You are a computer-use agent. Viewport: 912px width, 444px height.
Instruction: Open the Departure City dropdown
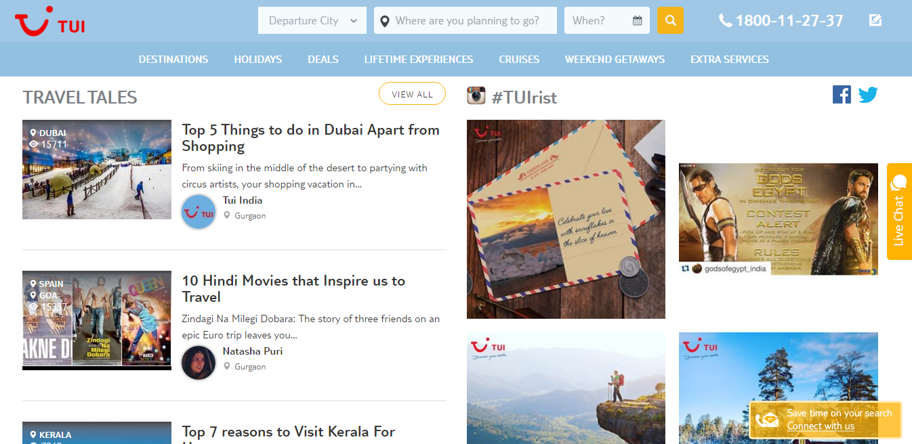tap(312, 20)
